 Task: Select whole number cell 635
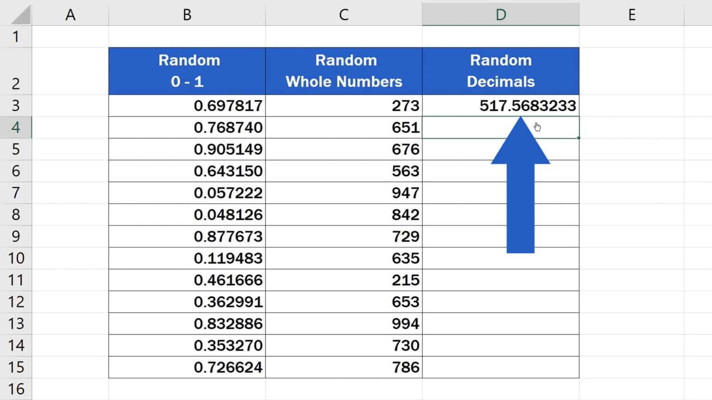(343, 258)
